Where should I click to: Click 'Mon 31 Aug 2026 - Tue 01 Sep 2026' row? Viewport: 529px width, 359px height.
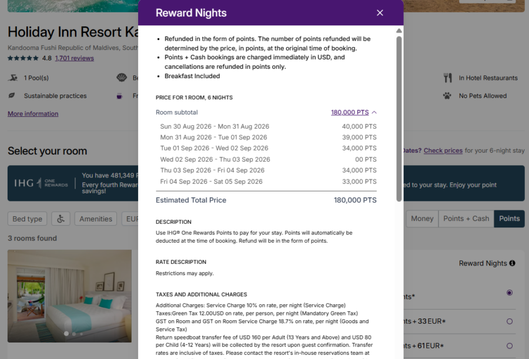[x=268, y=137]
